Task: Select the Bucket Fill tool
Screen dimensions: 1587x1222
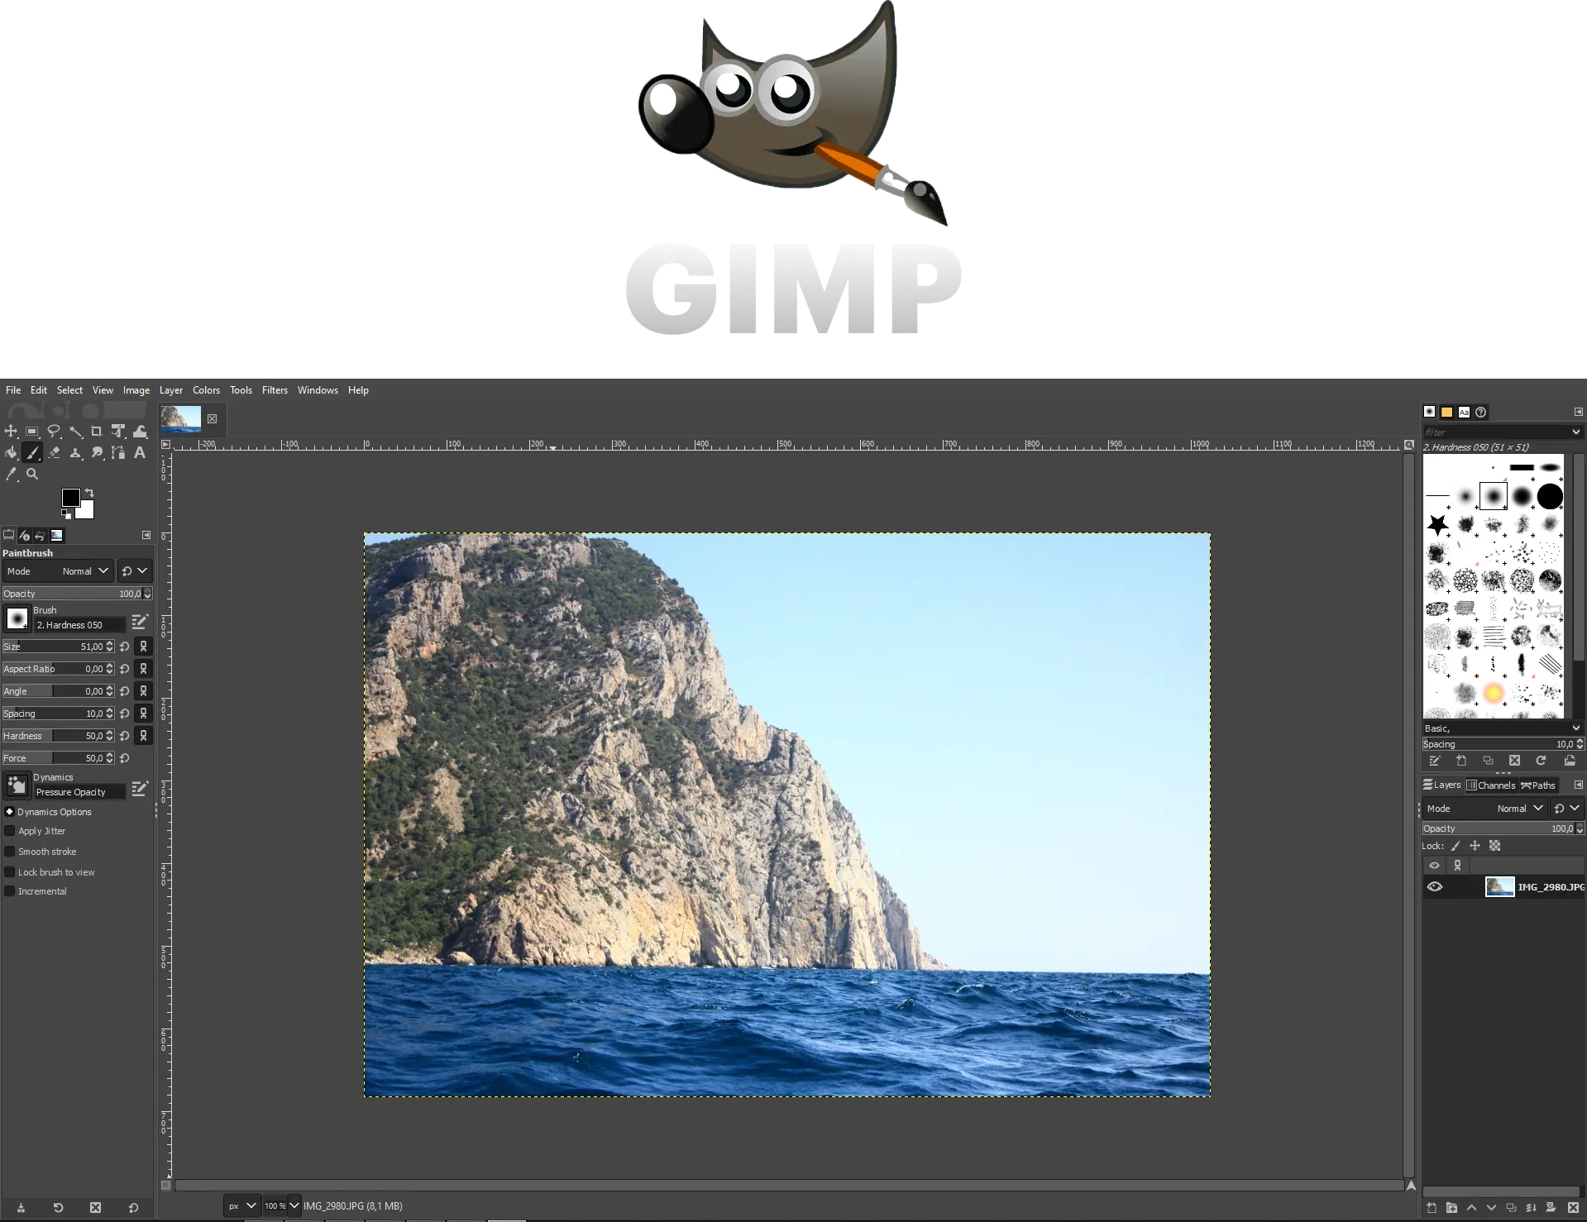Action: pyautogui.click(x=11, y=452)
